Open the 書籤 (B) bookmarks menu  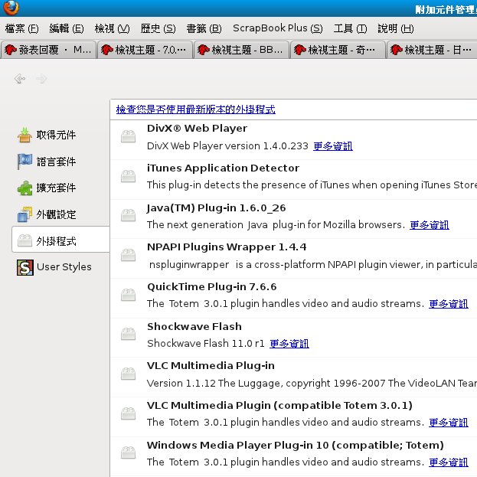[204, 28]
